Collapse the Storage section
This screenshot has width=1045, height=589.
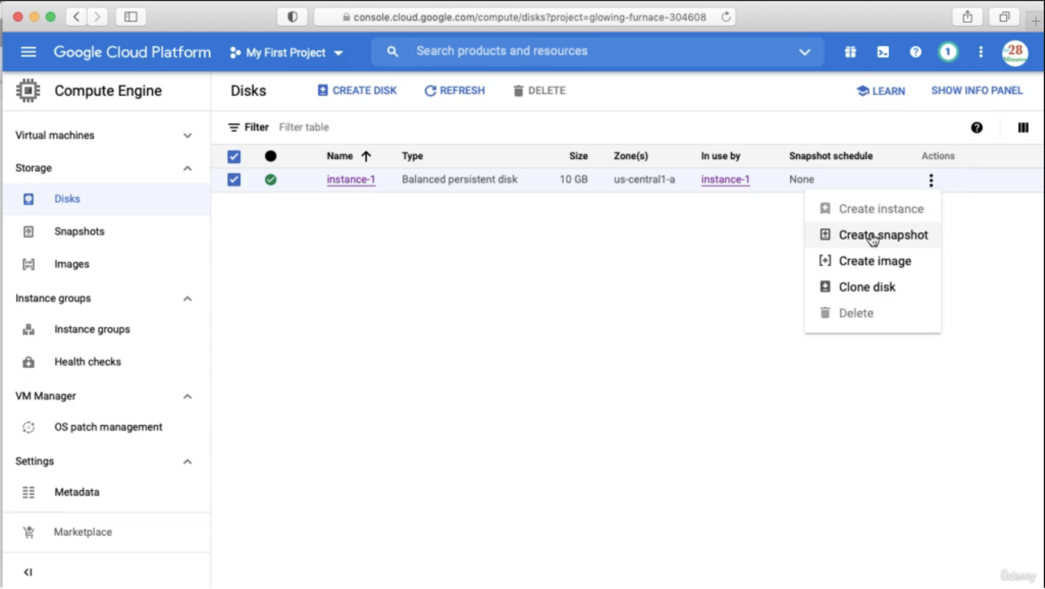coord(187,168)
